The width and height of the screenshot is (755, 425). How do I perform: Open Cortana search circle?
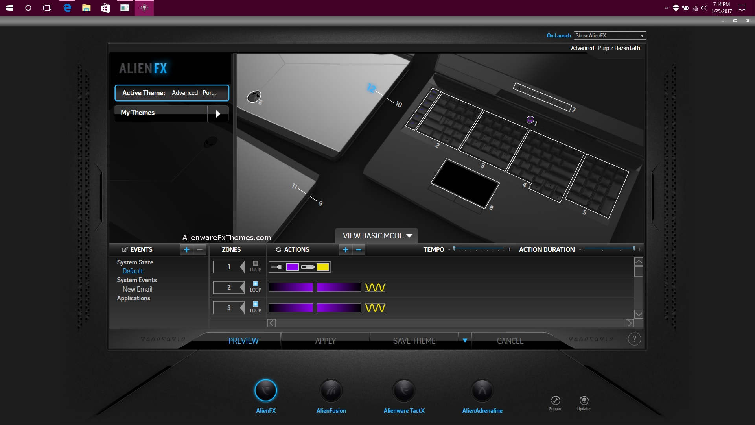pos(28,8)
